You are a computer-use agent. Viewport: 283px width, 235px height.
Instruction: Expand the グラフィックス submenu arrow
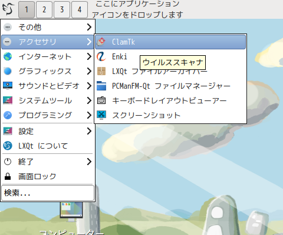tap(89, 71)
